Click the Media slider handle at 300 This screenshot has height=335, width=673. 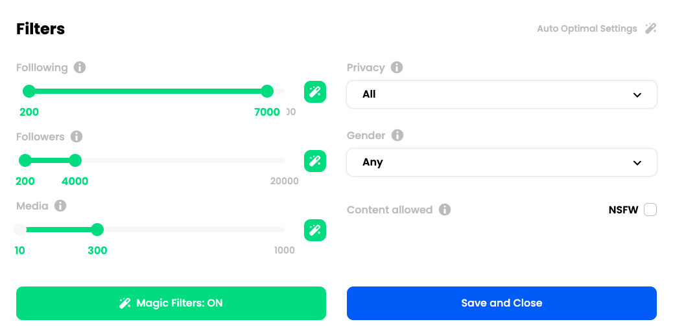[97, 230]
